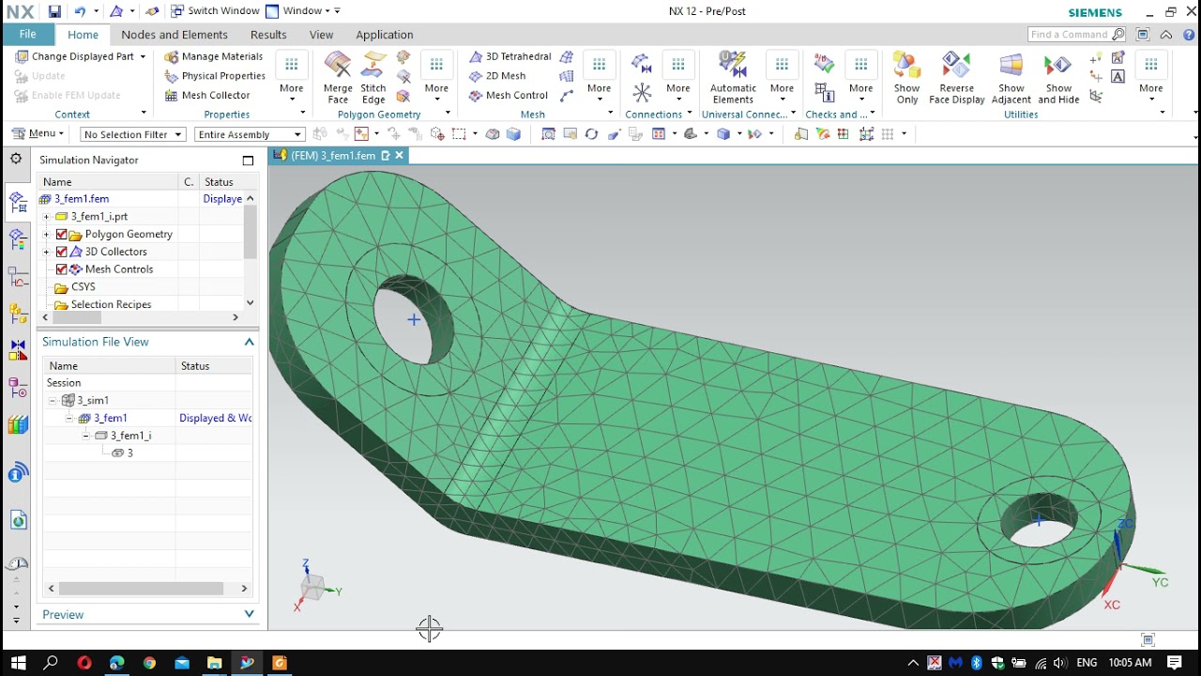
Task: Expand the 3_fem1_i.prt node
Action: click(x=46, y=217)
